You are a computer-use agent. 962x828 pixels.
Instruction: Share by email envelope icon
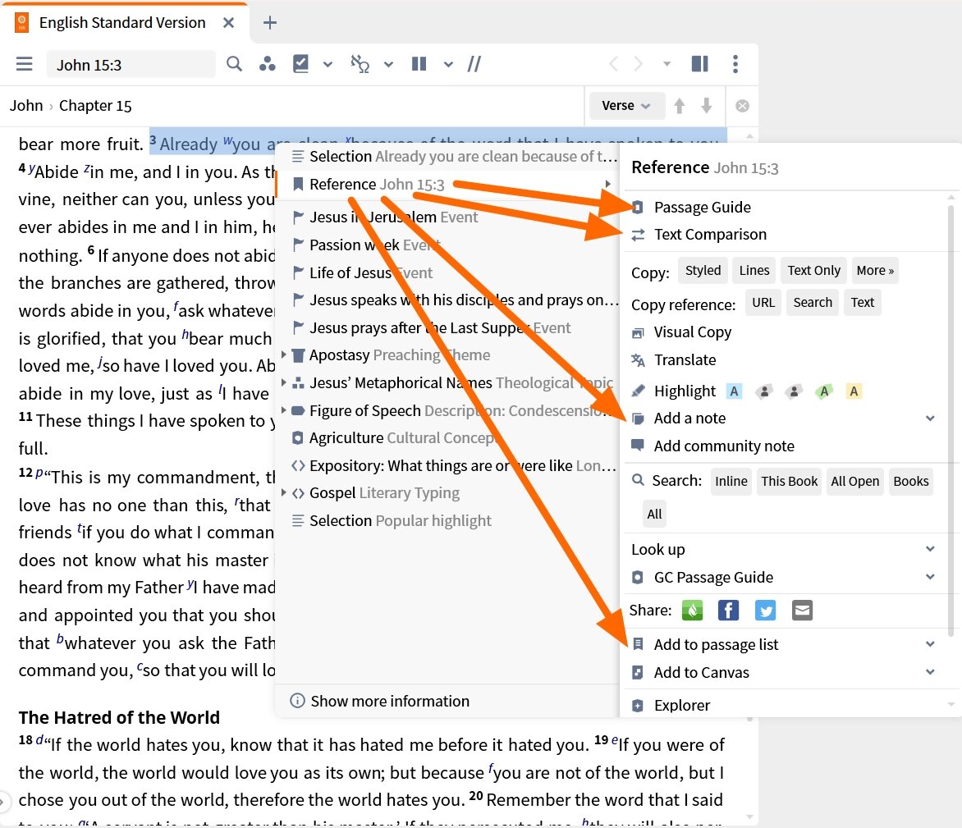(x=802, y=611)
